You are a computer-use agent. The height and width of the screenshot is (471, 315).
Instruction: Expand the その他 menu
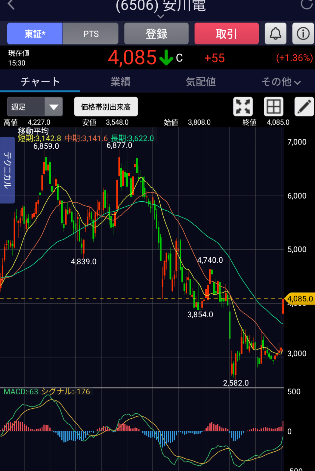pos(281,82)
